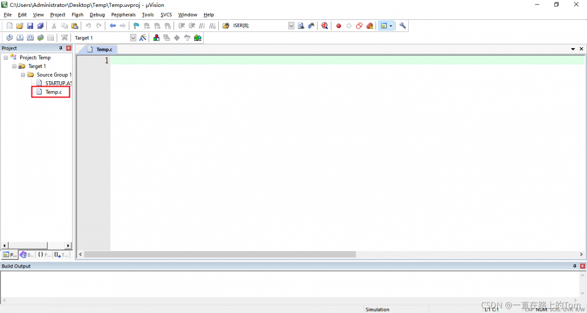The height and width of the screenshot is (313, 587).
Task: Switch to Functions tab in Project panel
Action: (x=44, y=255)
